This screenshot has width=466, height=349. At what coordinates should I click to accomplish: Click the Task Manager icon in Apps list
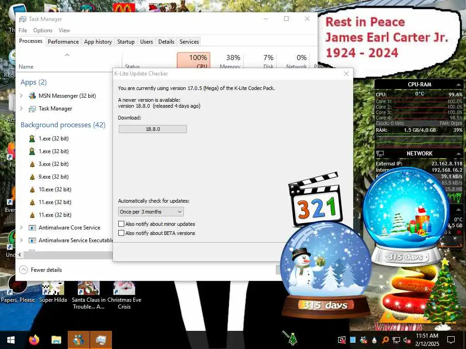tap(32, 109)
